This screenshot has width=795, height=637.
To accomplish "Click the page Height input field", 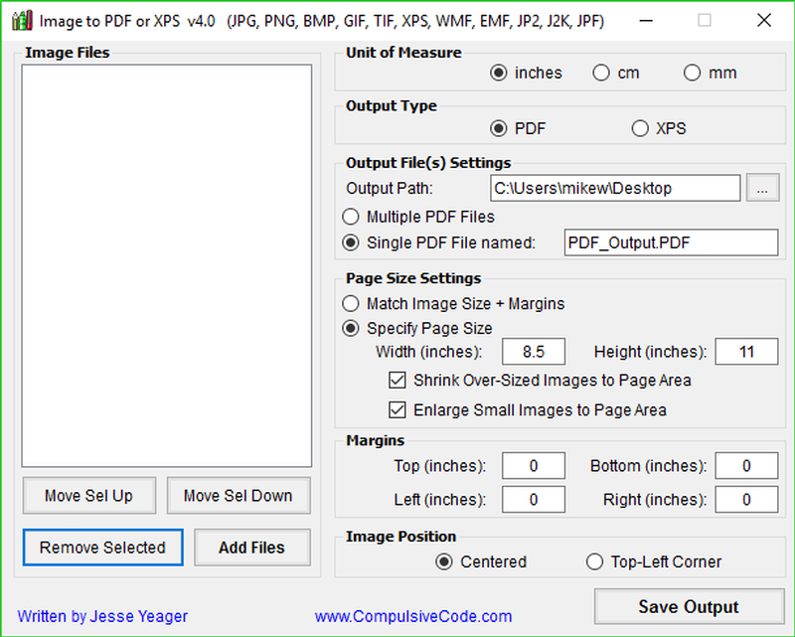I will click(746, 352).
